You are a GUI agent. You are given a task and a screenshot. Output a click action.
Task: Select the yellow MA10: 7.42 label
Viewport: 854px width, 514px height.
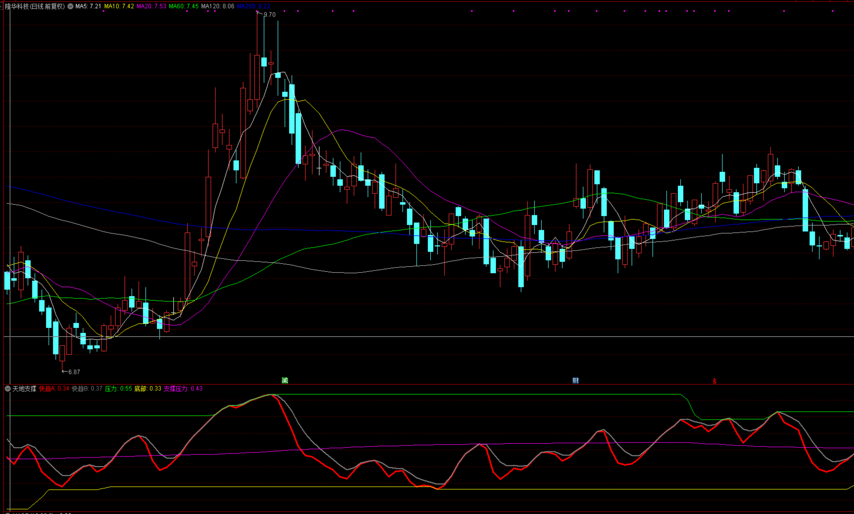click(119, 6)
